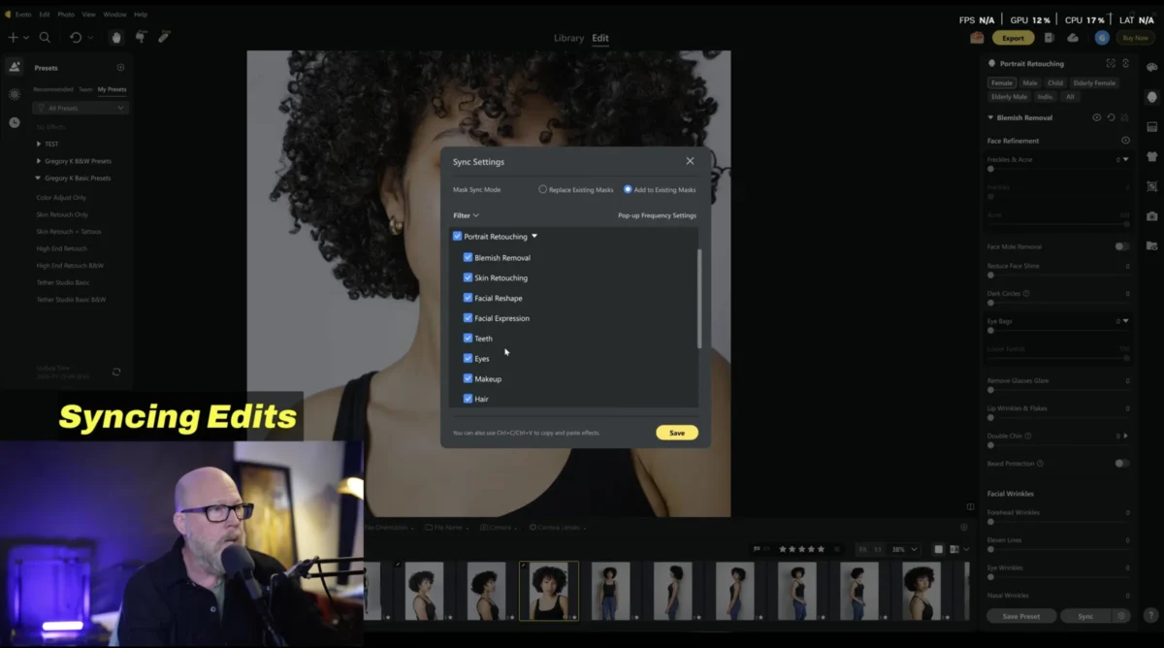Collapse Portrait Retouching group in dialog
This screenshot has height=648, width=1164.
point(534,236)
